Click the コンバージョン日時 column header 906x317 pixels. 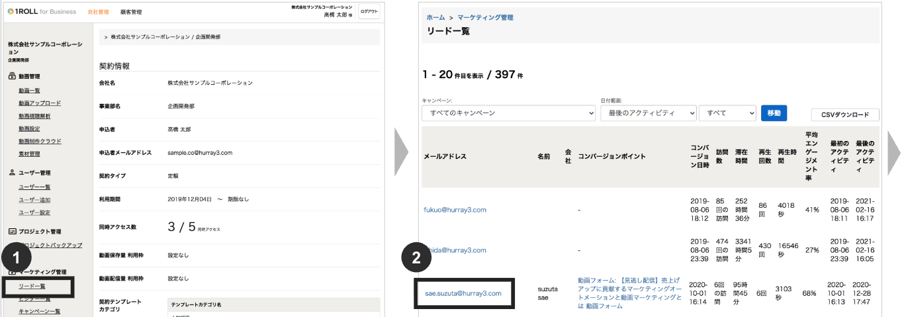point(700,156)
